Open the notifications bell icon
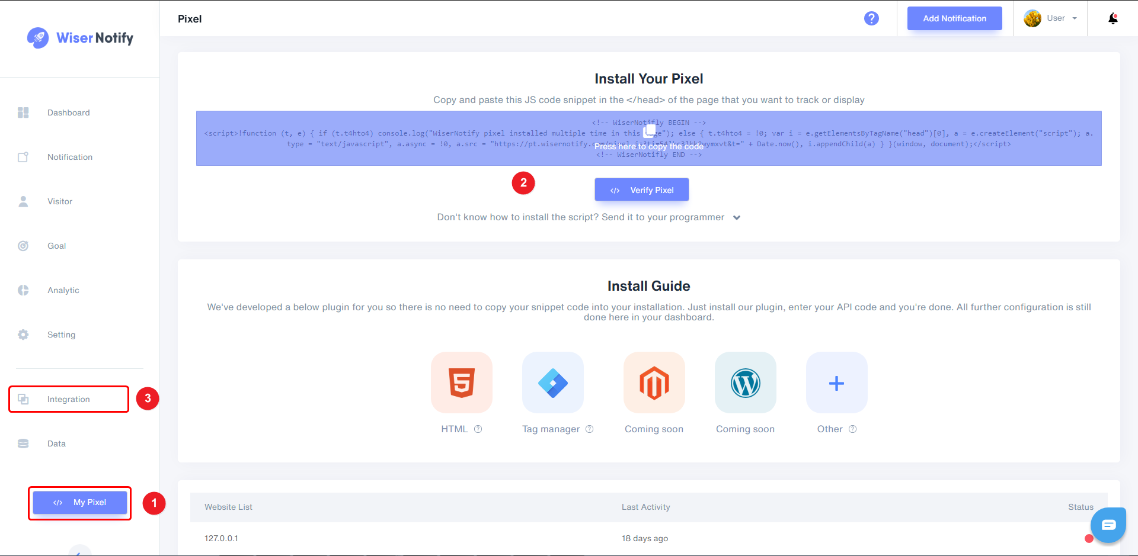Viewport: 1138px width, 556px height. point(1113,18)
